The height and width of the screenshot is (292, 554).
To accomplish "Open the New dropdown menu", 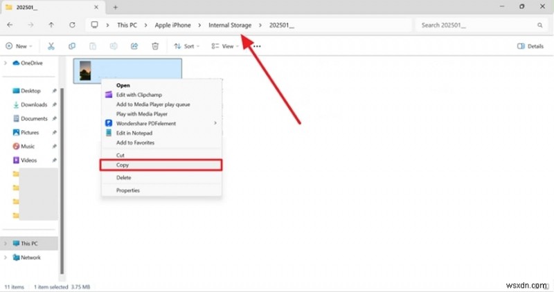I will pyautogui.click(x=19, y=46).
